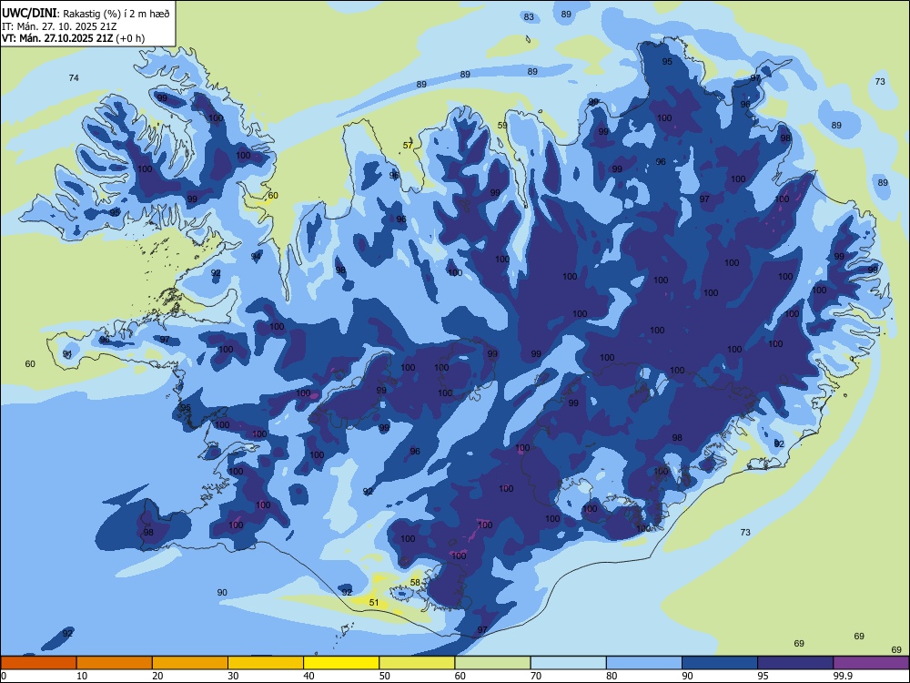Click the legend scale label '30'
Viewport: 910px width, 683px height.
233,676
